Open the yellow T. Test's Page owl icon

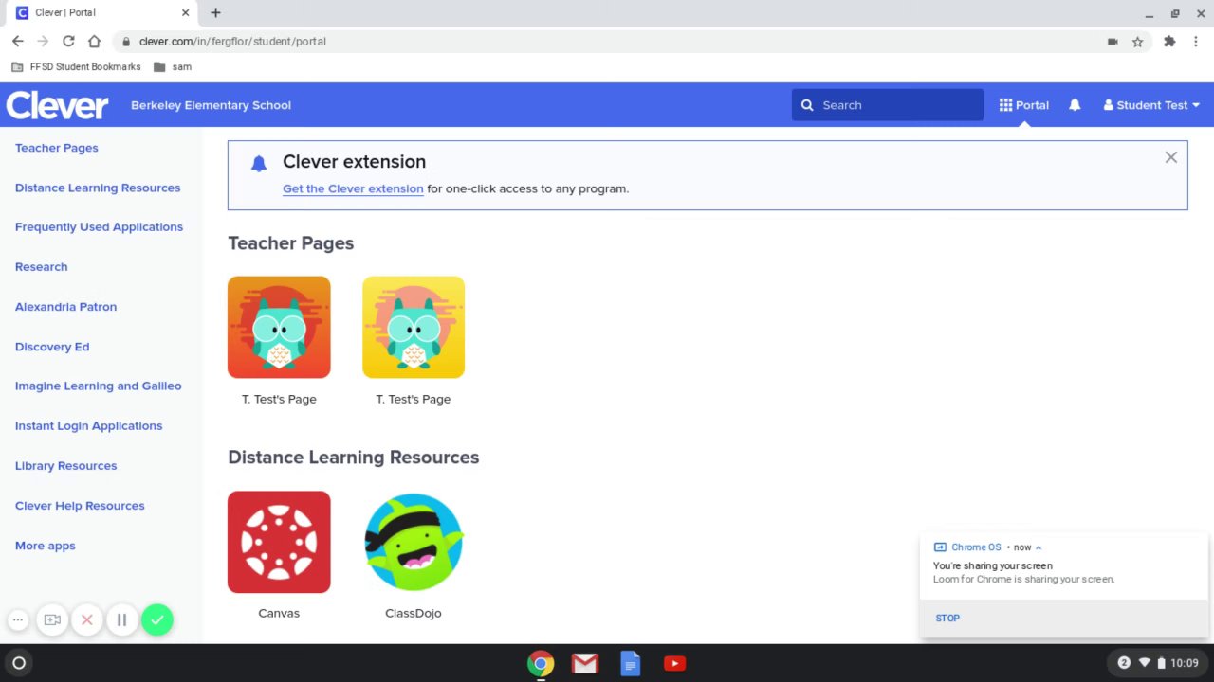tap(414, 327)
